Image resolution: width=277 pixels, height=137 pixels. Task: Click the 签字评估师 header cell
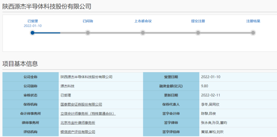click(171, 132)
